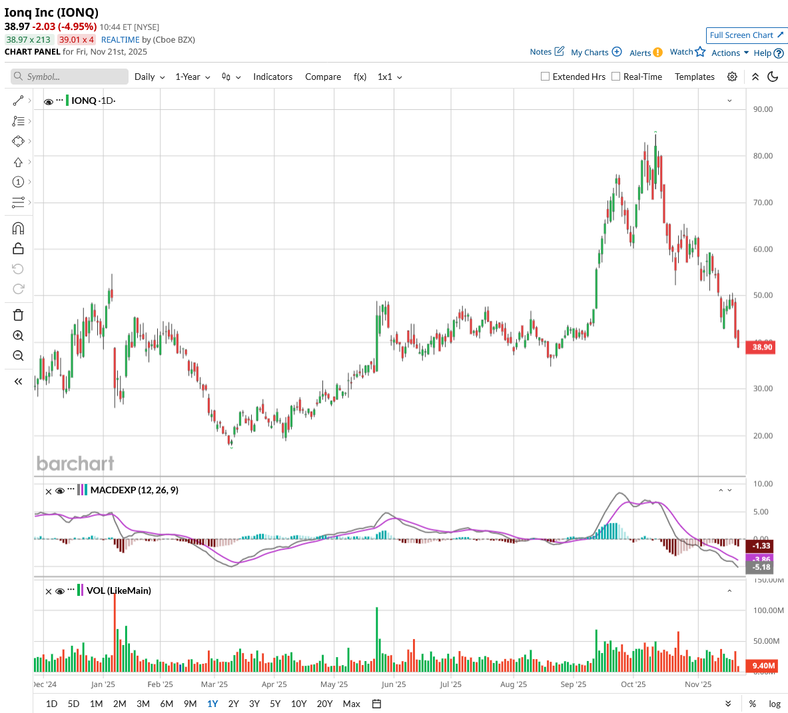Open the Notes edit icon
Viewport: 788px width, 713px height.
[559, 51]
